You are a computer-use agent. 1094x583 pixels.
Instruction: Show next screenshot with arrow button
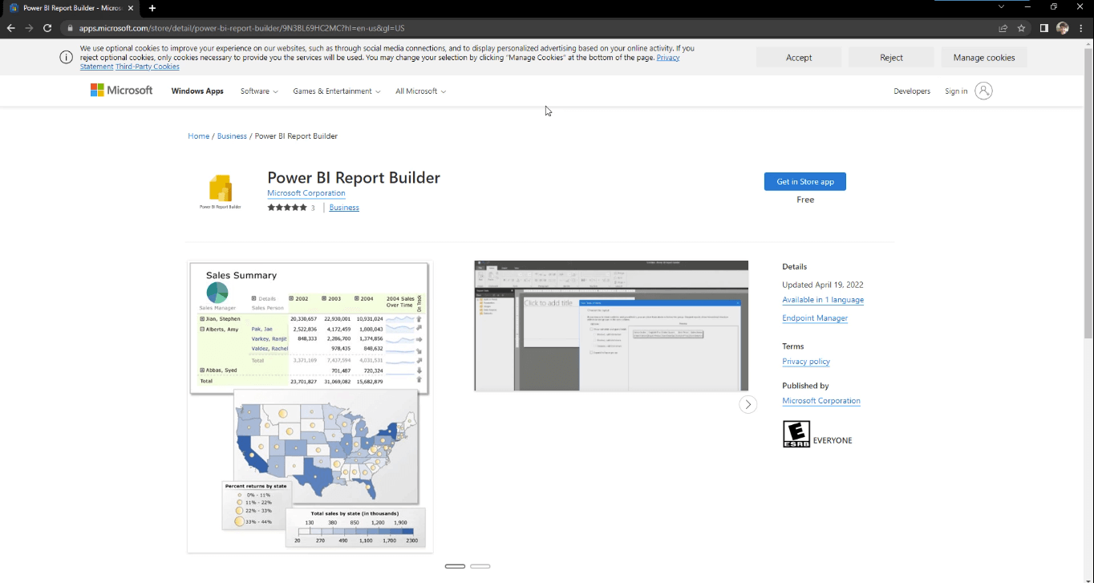point(748,404)
